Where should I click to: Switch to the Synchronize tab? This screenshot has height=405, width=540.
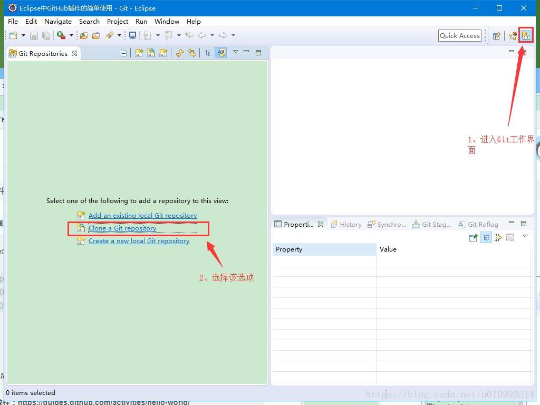387,224
